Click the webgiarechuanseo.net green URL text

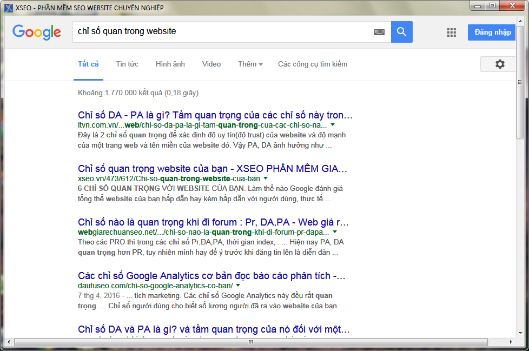203,233
